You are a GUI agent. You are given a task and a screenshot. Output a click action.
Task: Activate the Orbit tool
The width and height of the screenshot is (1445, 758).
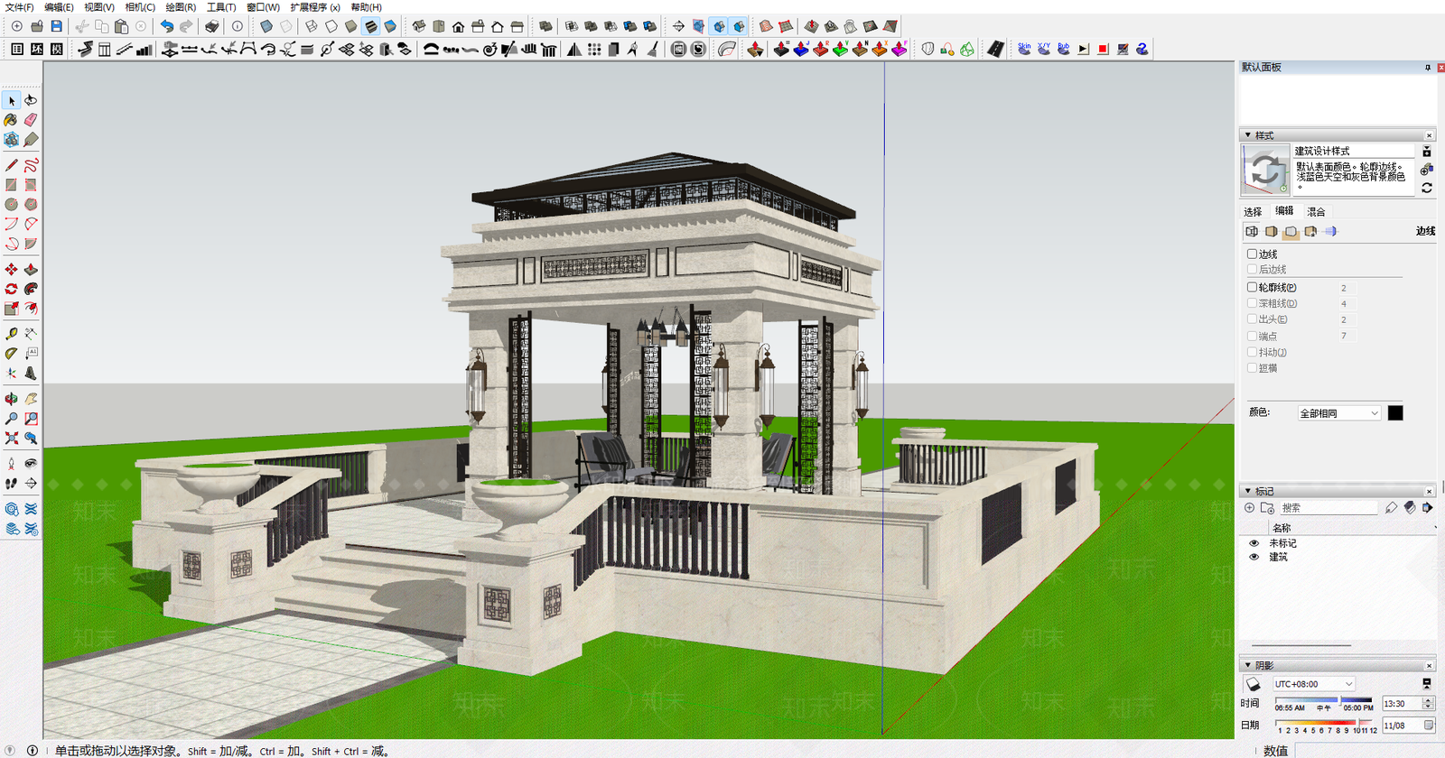(x=12, y=399)
